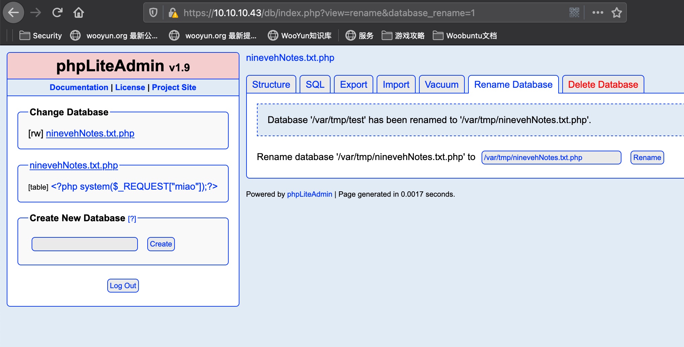
Task: Click the ninevehNotes.txt.php fieldset legend link
Action: tap(74, 165)
